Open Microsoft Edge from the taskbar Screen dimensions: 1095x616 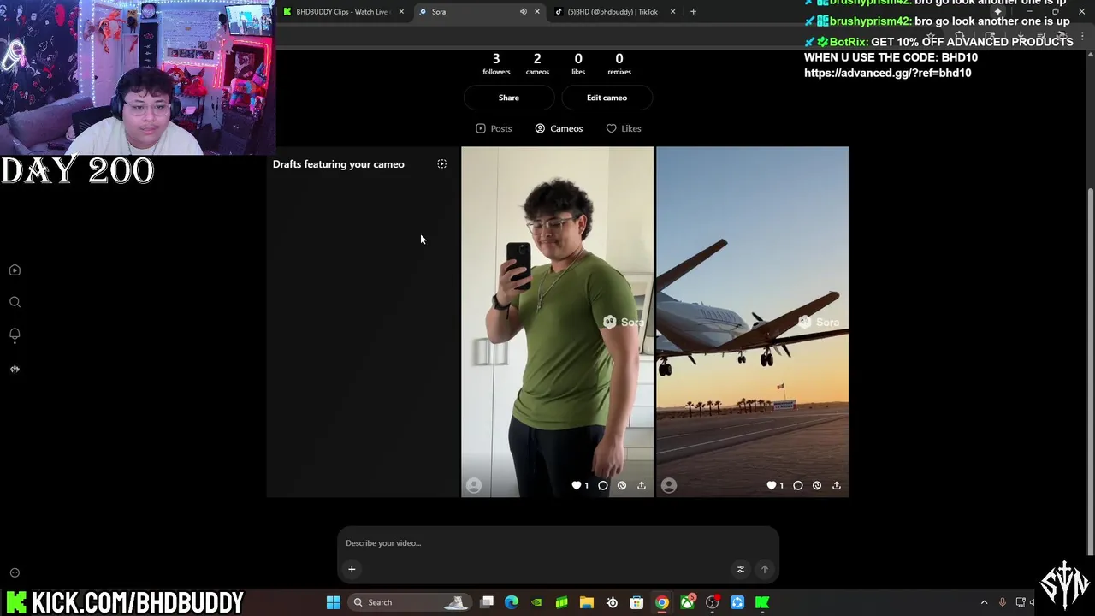512,602
